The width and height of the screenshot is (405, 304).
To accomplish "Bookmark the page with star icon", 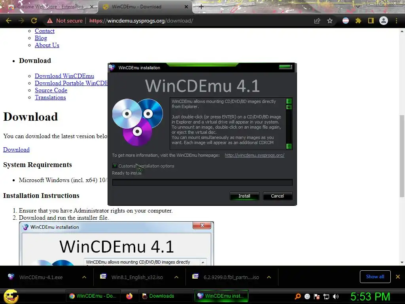I will tap(330, 21).
